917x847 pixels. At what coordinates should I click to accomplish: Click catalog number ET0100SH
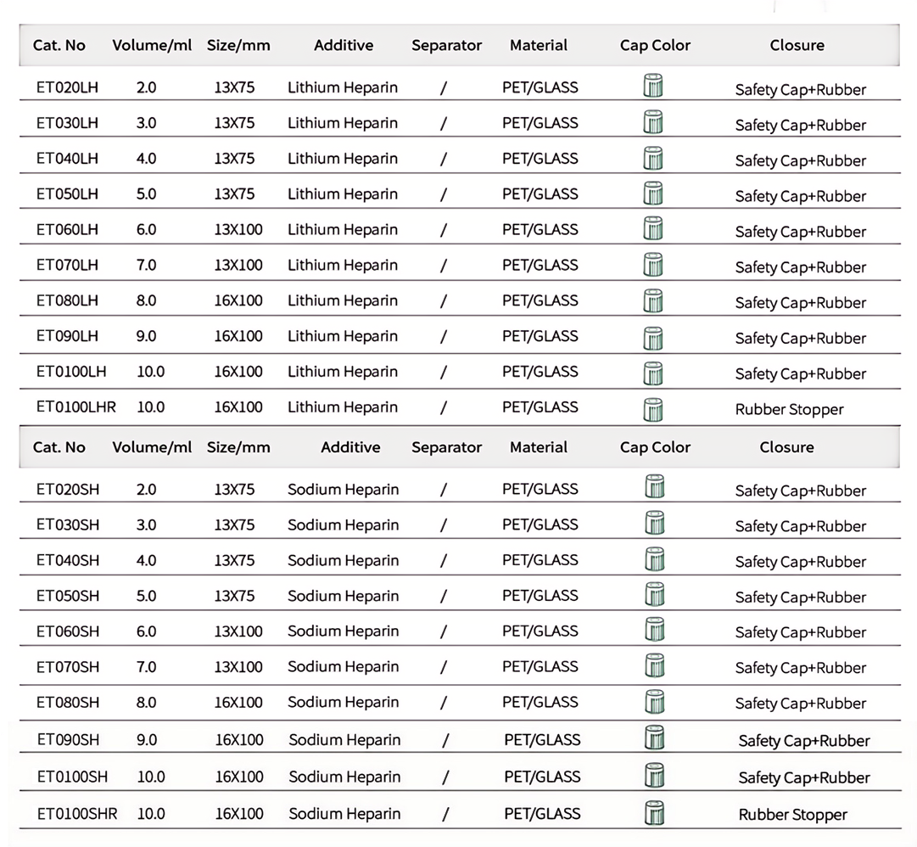pos(72,777)
